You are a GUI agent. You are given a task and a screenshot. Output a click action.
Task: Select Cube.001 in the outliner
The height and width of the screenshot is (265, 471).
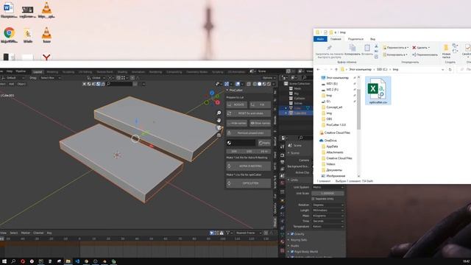pyautogui.click(x=300, y=113)
